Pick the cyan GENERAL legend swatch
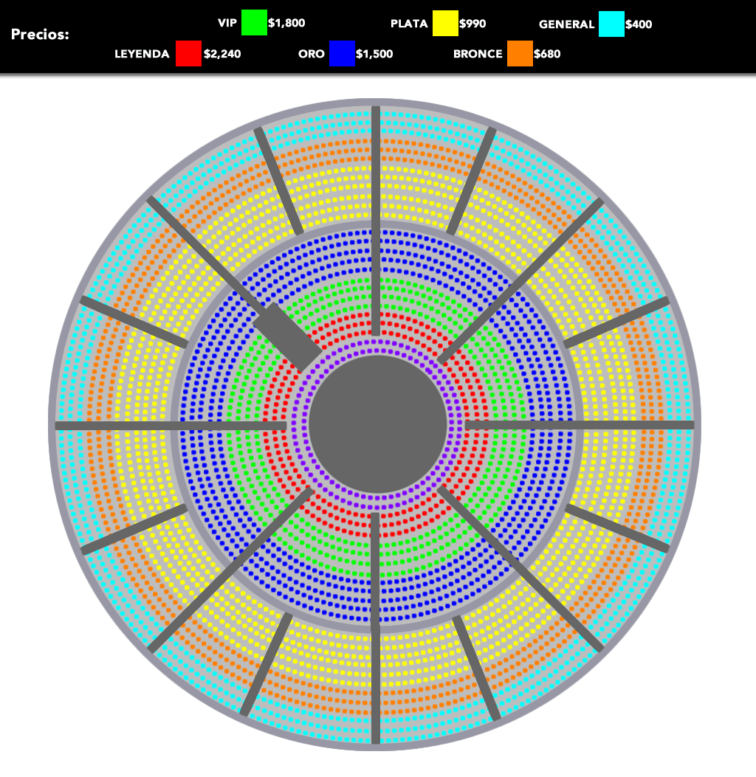756x777 pixels. [x=611, y=24]
